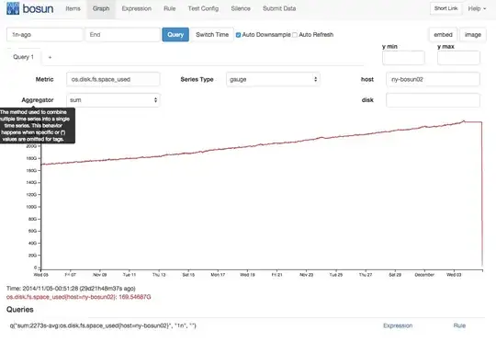Open the Expression link beside query

point(398,325)
